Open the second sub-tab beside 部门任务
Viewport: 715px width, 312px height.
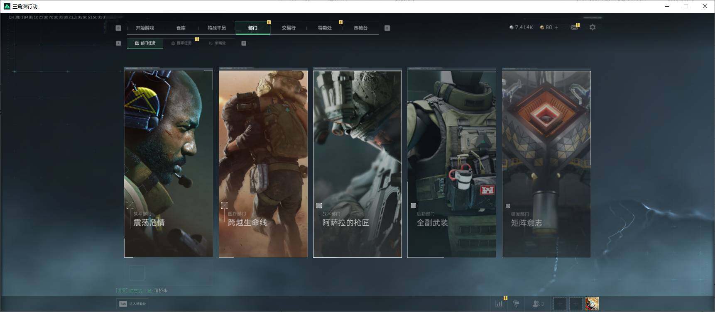pyautogui.click(x=181, y=43)
